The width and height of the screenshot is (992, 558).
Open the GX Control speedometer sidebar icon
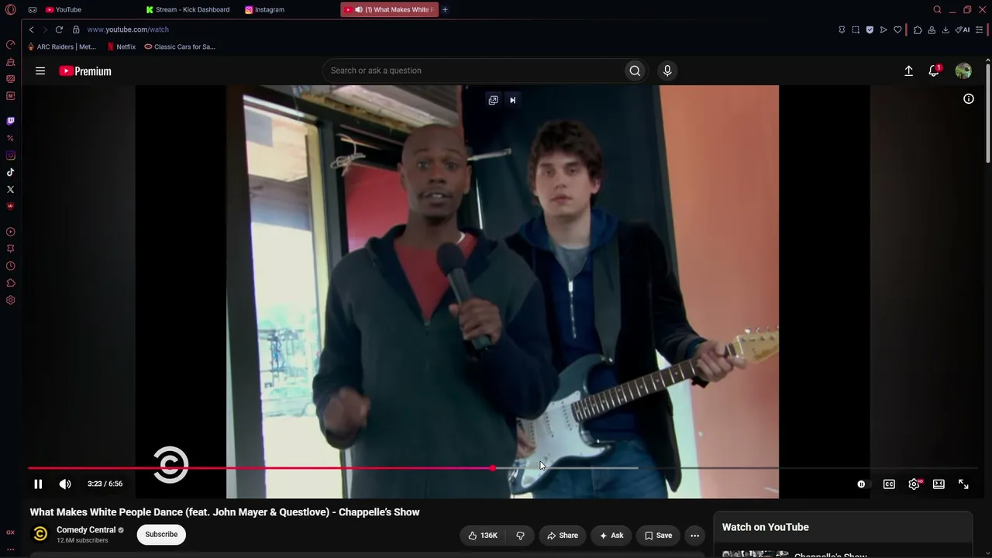pyautogui.click(x=10, y=44)
